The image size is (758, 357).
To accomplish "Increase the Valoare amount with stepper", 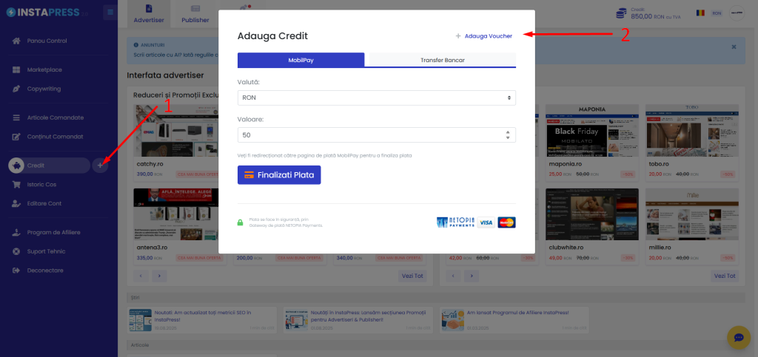I will click(x=507, y=132).
